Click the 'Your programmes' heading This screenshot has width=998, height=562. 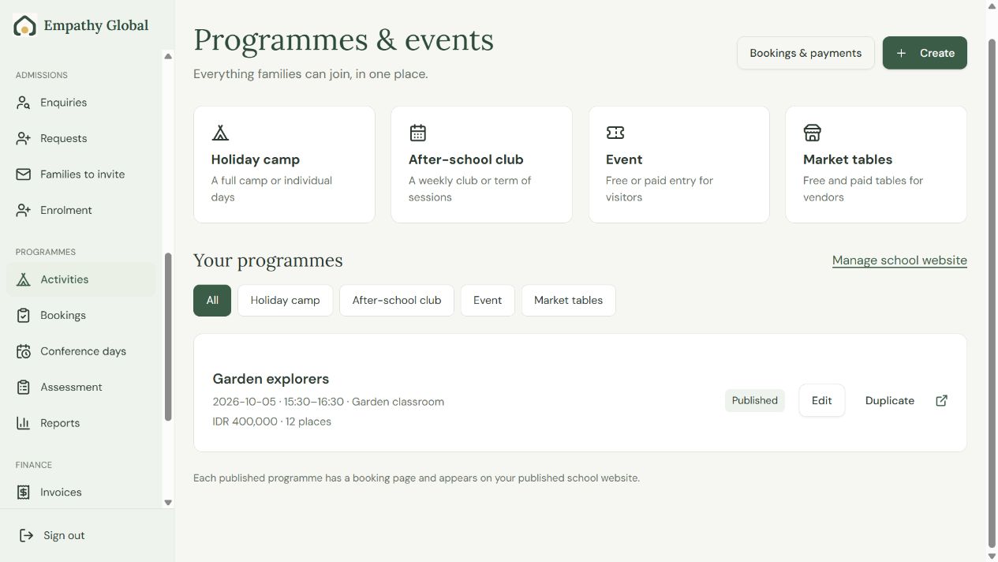pyautogui.click(x=268, y=260)
